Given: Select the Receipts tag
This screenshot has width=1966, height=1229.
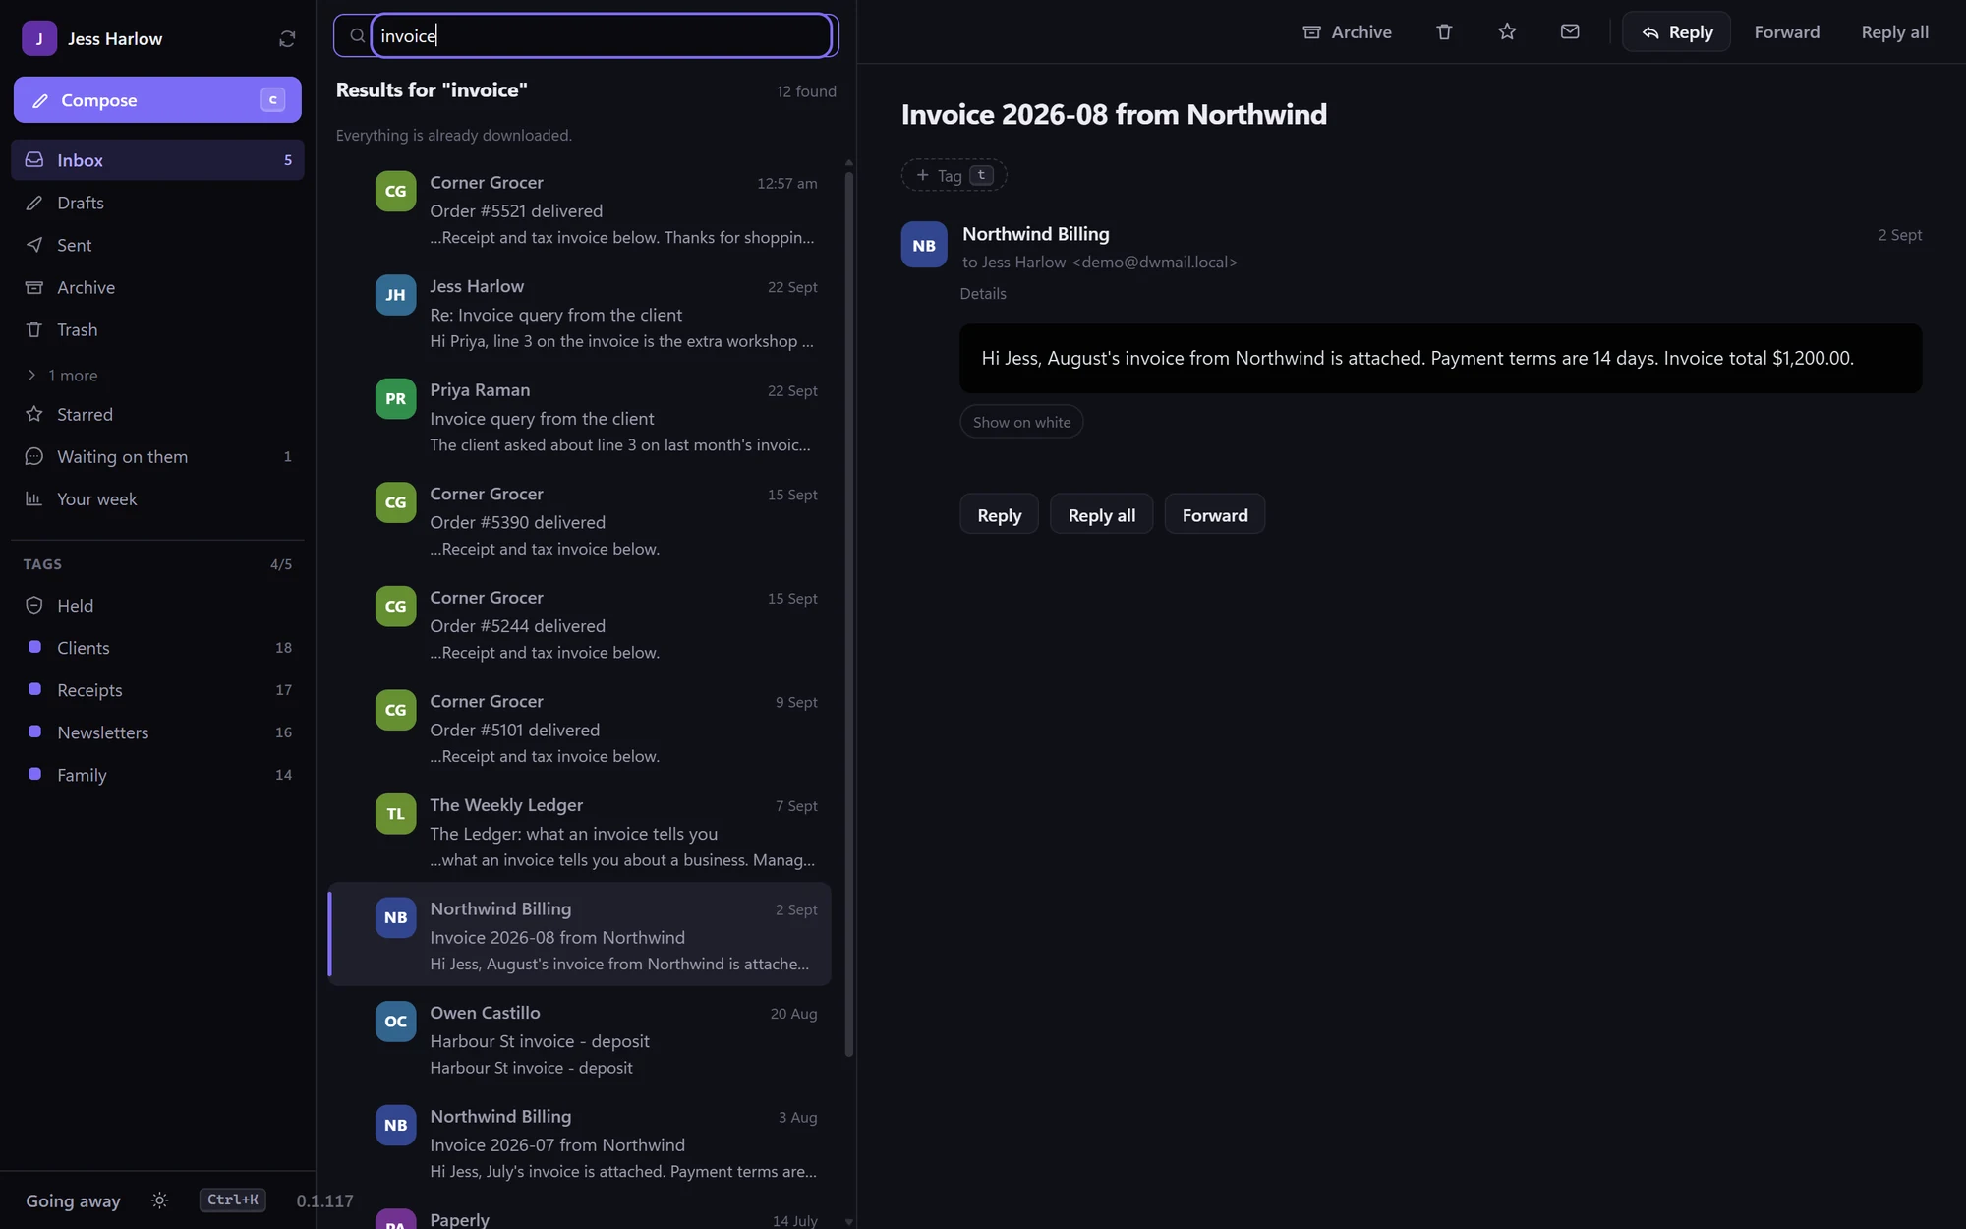Looking at the screenshot, I should click(157, 689).
